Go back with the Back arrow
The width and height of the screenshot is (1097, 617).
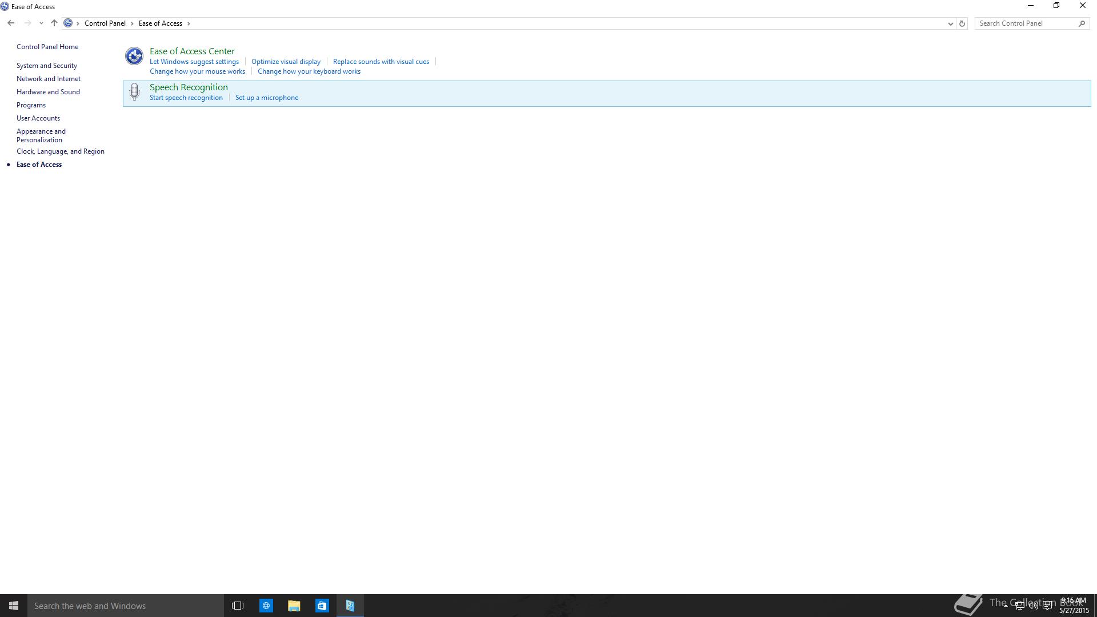(x=11, y=23)
